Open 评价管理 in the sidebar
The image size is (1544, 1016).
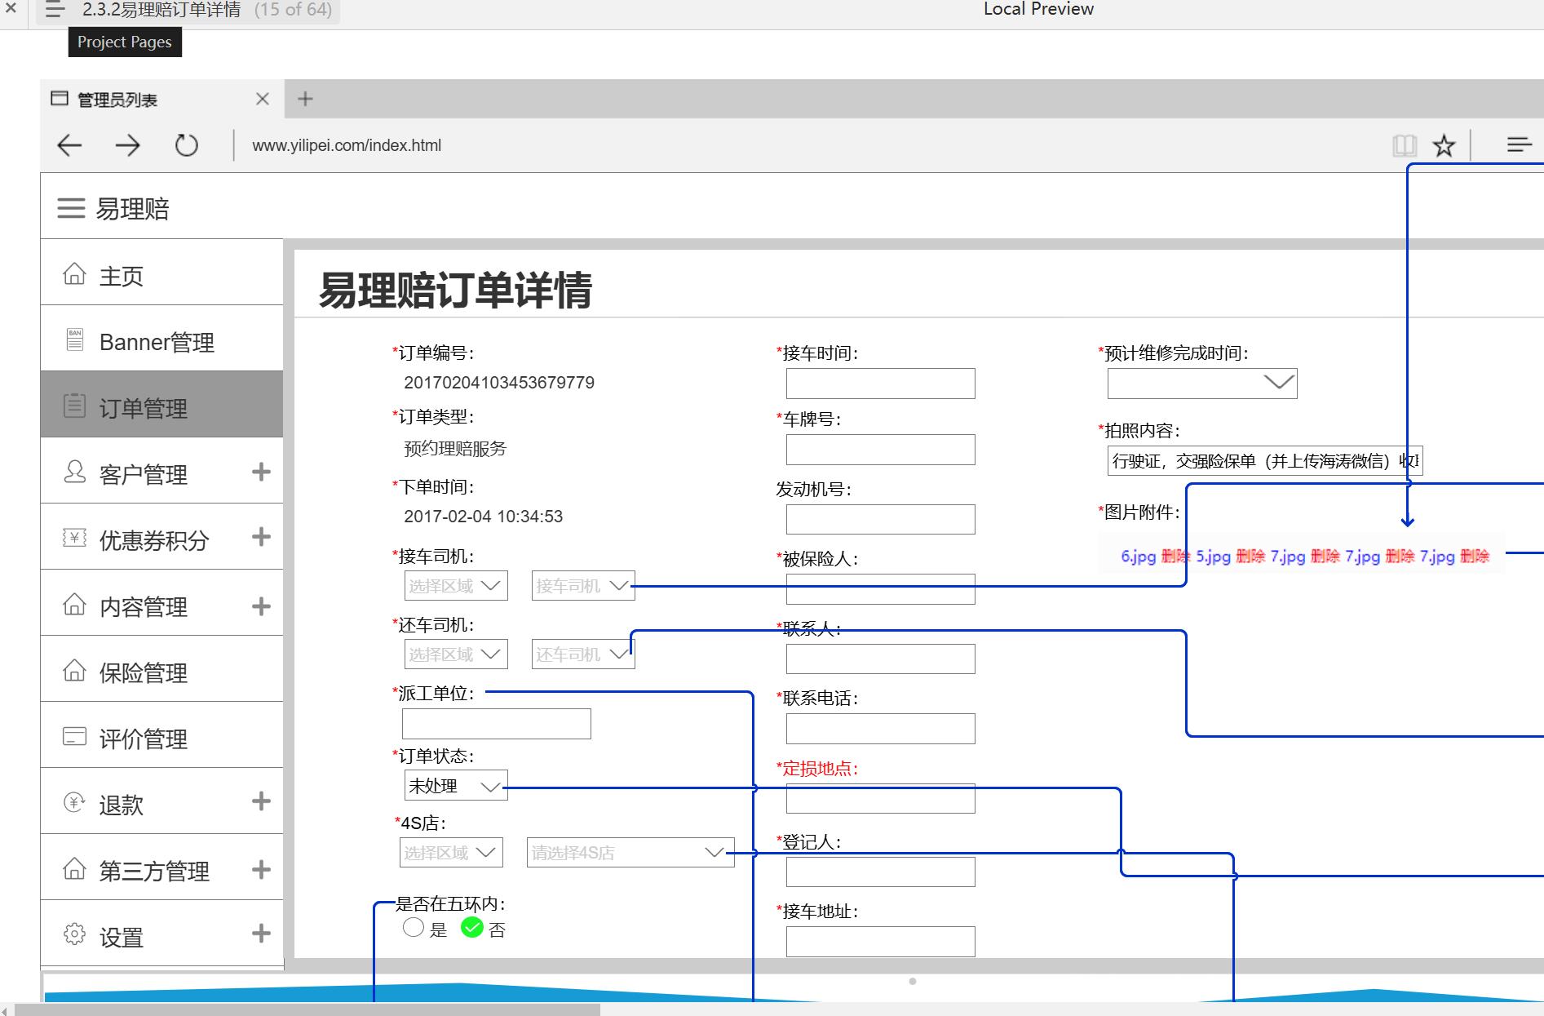click(161, 735)
